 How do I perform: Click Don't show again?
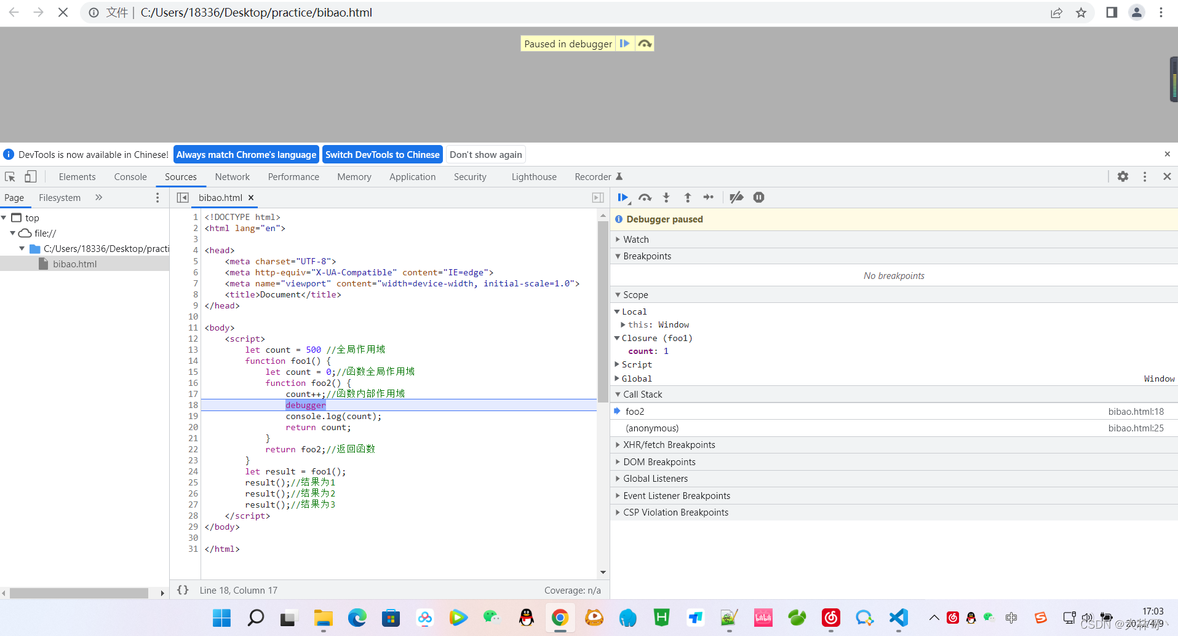[486, 155]
